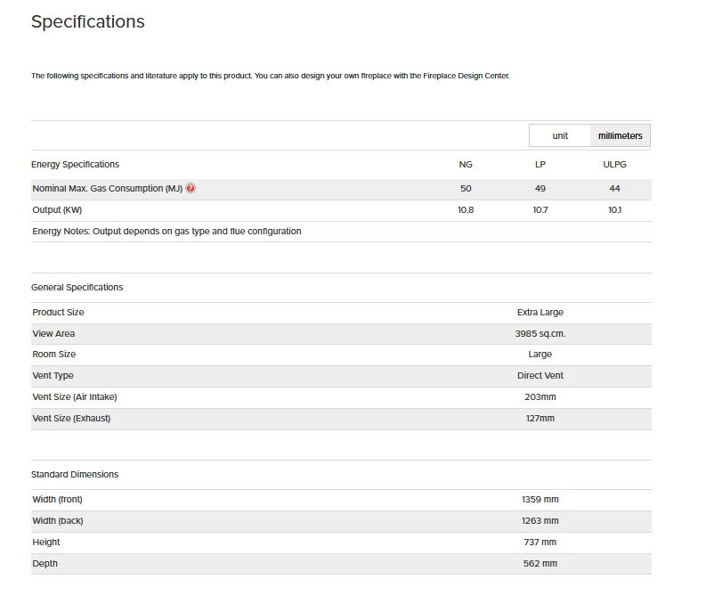Click the General Specifications section title
The height and width of the screenshot is (596, 706).
[77, 288]
